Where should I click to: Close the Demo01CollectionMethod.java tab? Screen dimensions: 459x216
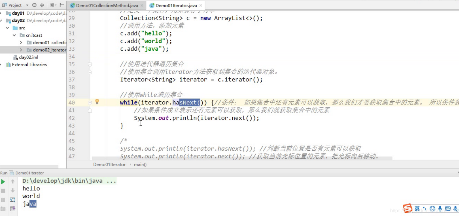[142, 6]
